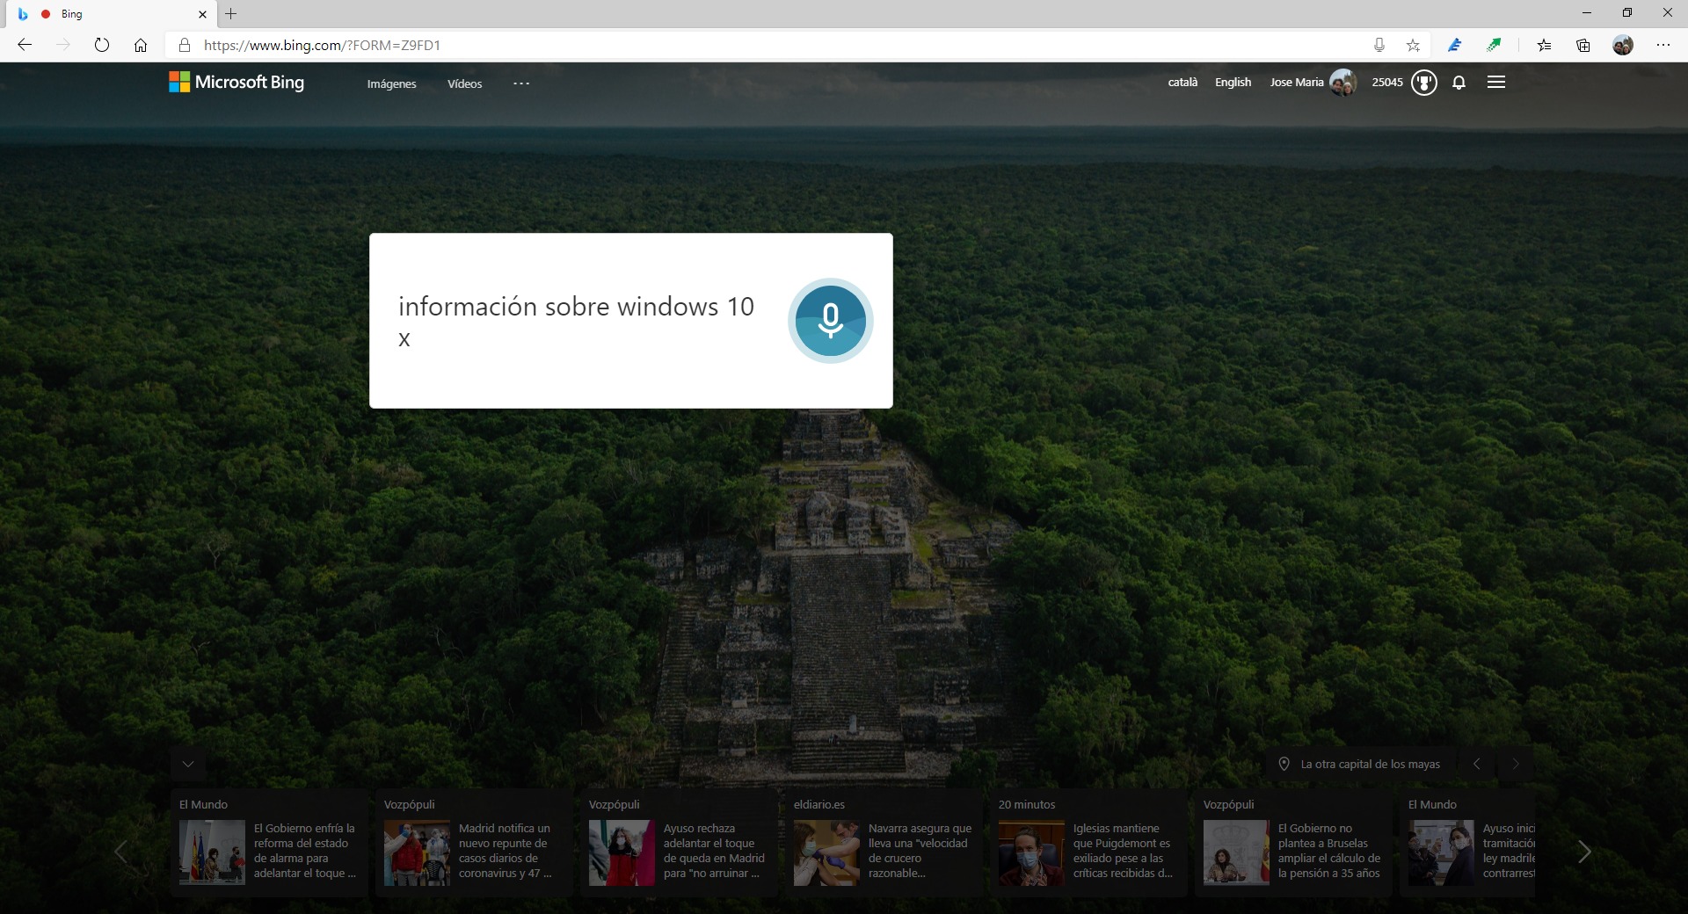This screenshot has width=1688, height=914.
Task: Open the location pin for image info
Action: click(1284, 764)
